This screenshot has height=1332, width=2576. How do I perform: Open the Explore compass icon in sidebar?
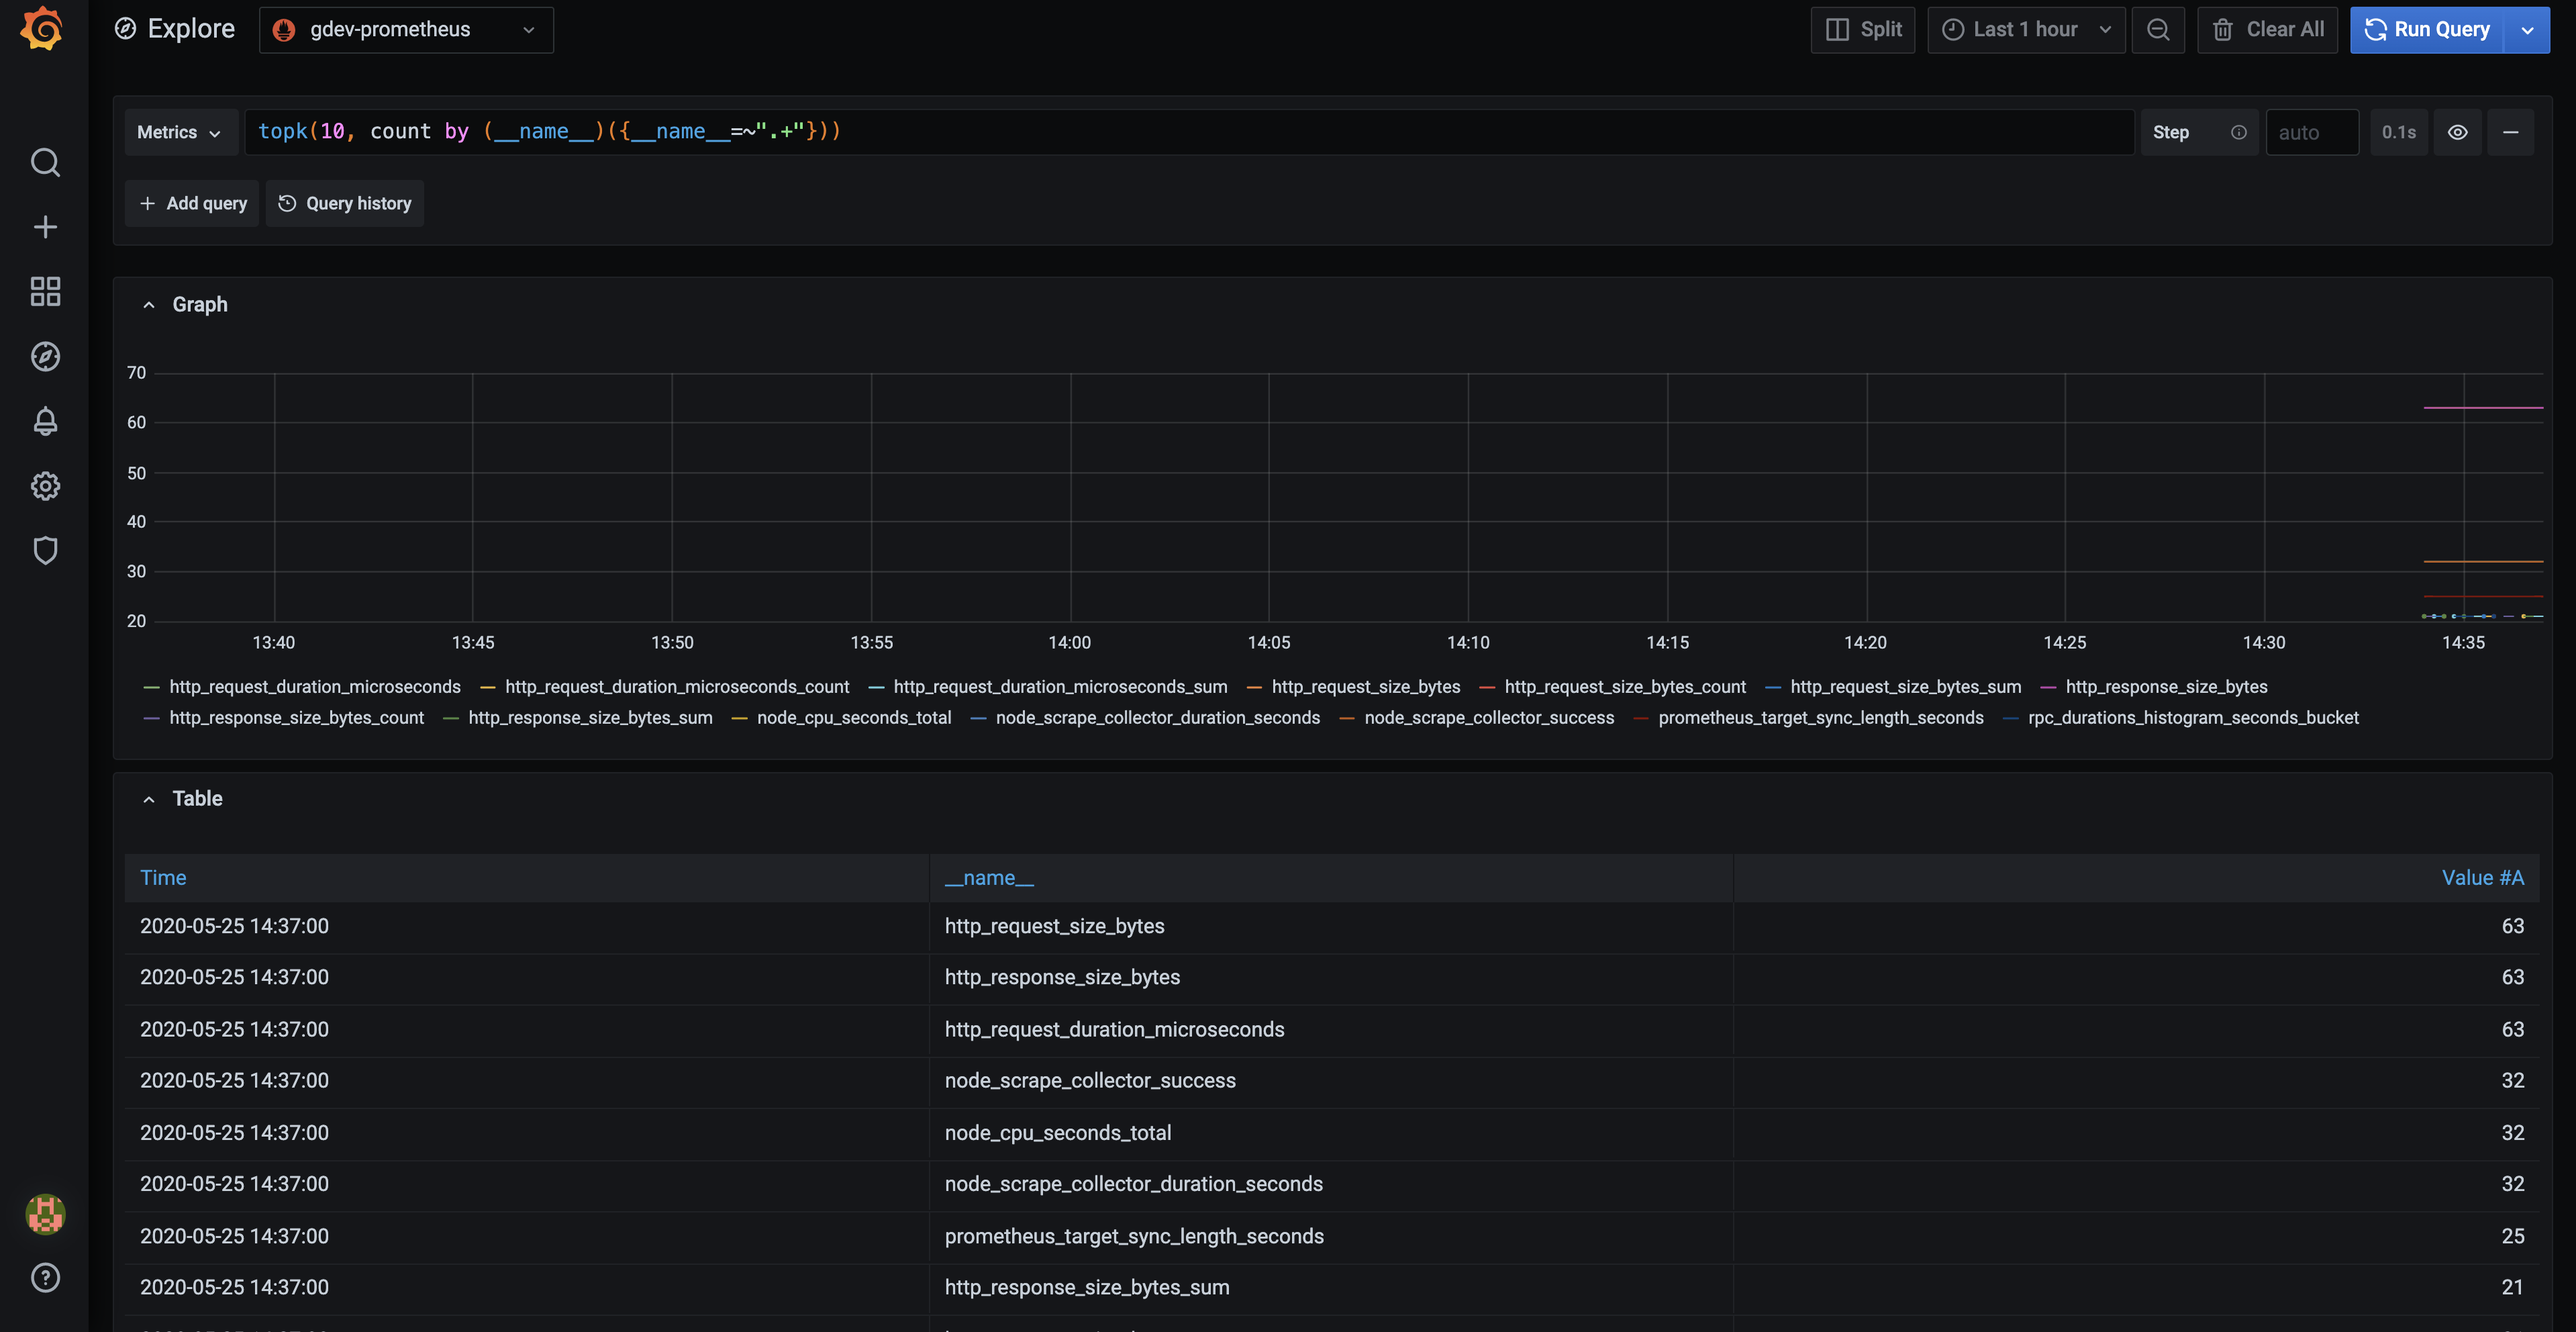point(45,356)
